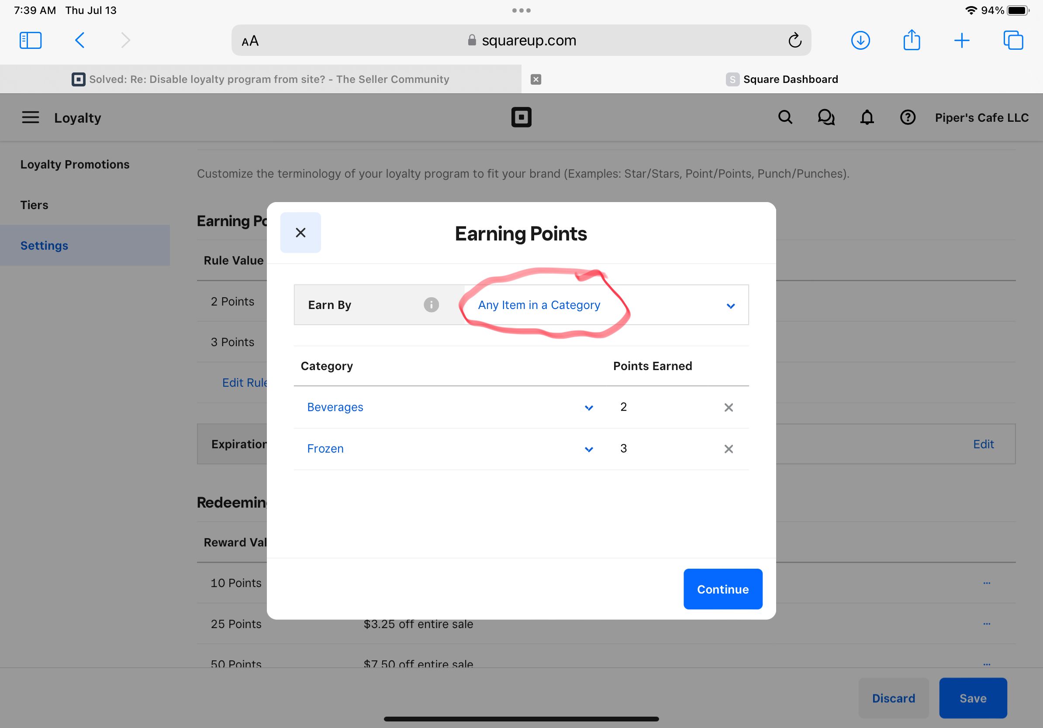
Task: Open Safari downloads icon
Action: click(860, 41)
